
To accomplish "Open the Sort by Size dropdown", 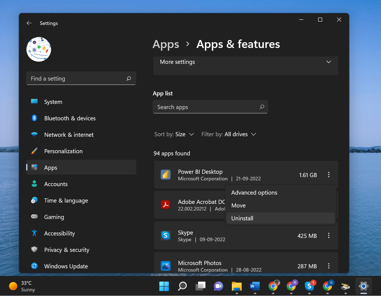I will 174,134.
